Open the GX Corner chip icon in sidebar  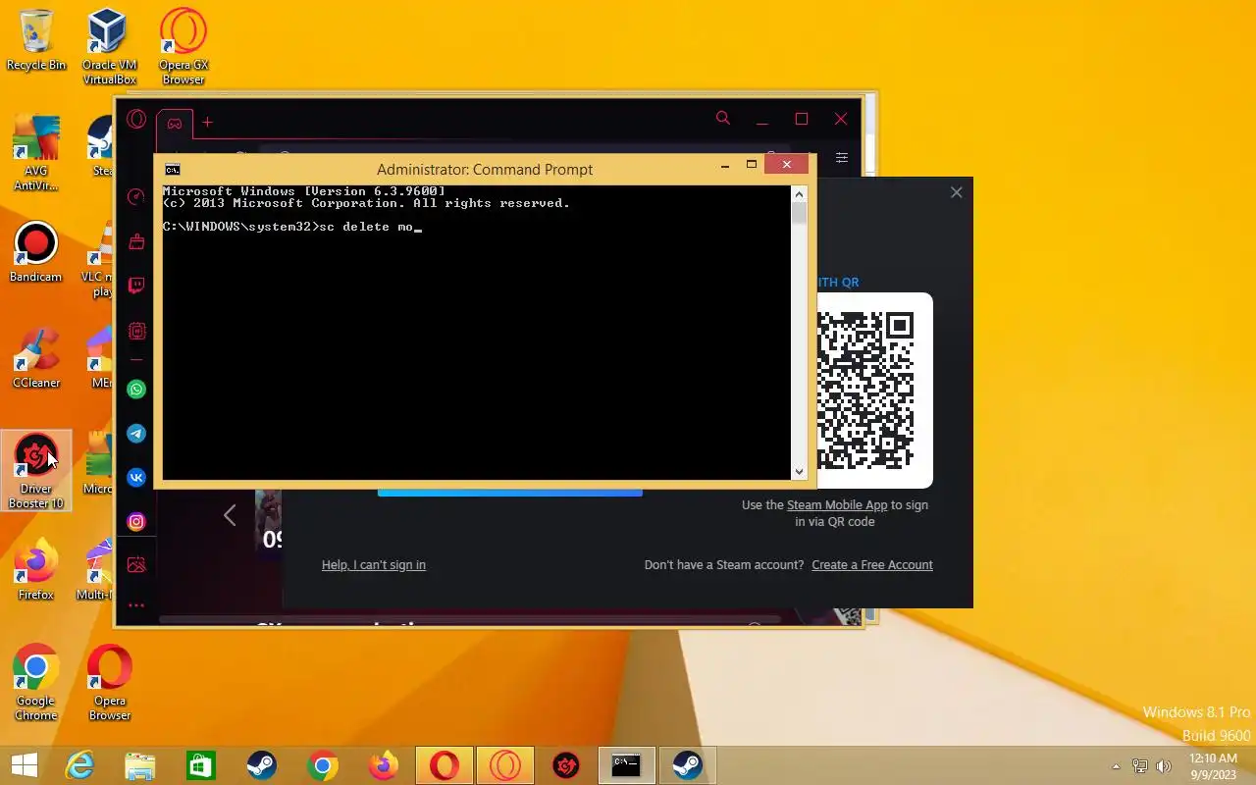(136, 332)
